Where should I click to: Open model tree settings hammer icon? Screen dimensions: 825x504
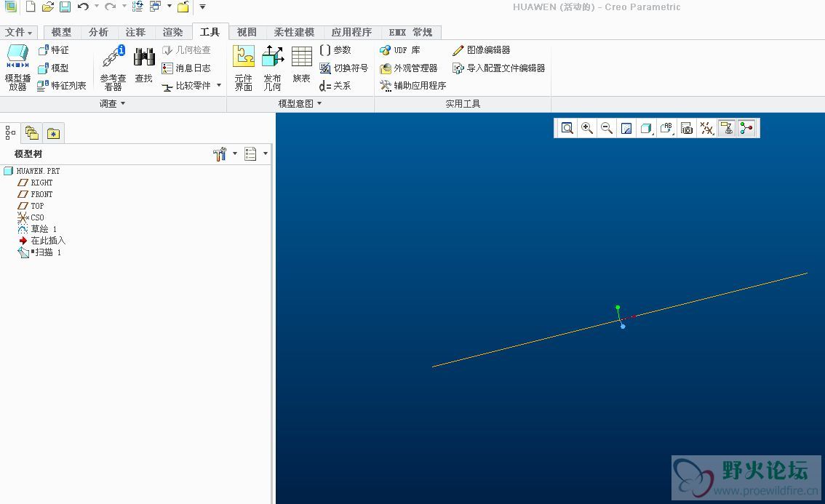220,153
